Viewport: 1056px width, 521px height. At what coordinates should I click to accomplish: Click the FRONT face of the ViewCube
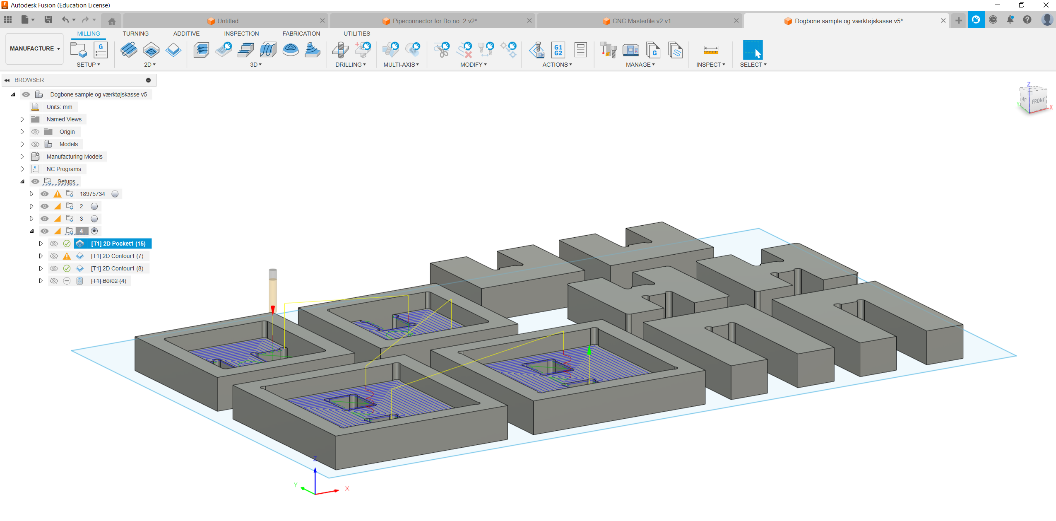tap(1037, 101)
